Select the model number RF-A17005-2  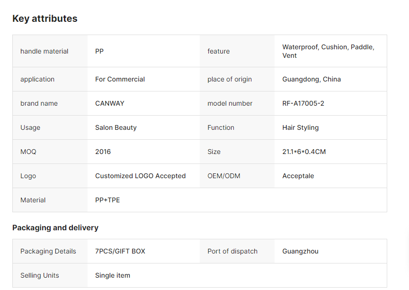pos(303,103)
